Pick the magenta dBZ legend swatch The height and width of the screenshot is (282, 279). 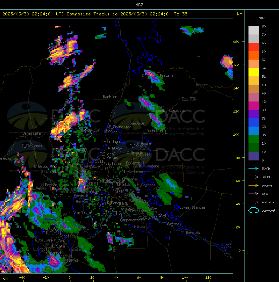point(254,106)
